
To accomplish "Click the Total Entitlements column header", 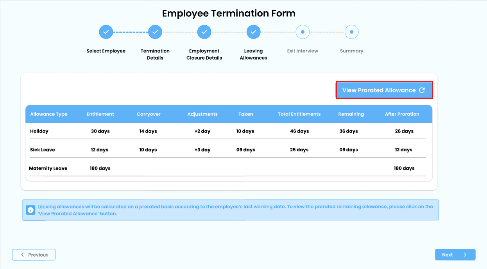I will 299,114.
